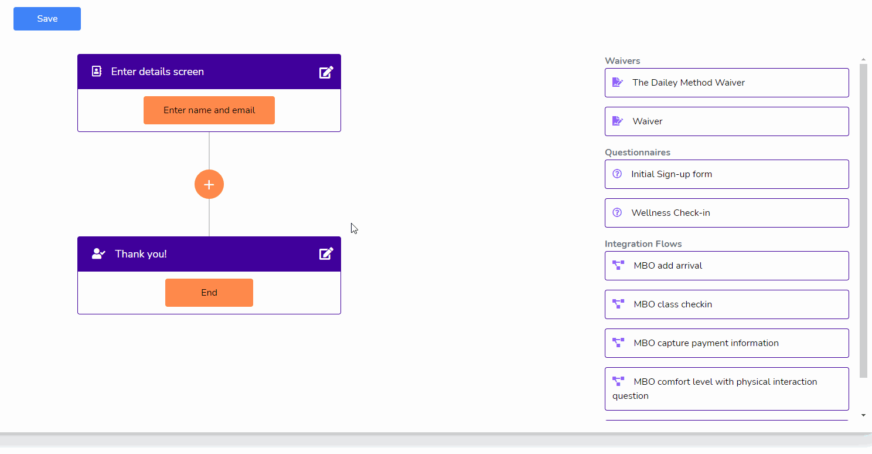Click the signature icon on The Dailey Method Waiver

618,83
